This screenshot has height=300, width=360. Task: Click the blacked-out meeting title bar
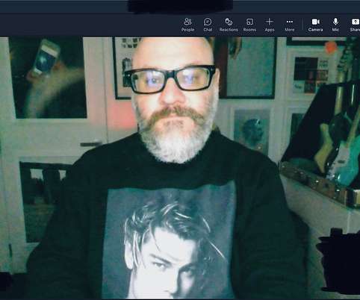pyautogui.click(x=180, y=6)
